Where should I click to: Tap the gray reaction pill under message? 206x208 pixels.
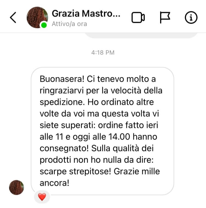[42, 197]
